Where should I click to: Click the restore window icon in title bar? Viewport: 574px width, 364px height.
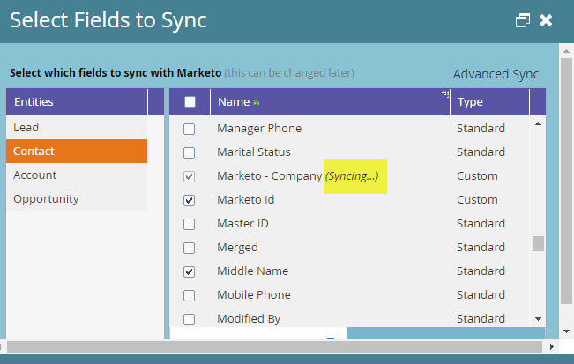522,20
